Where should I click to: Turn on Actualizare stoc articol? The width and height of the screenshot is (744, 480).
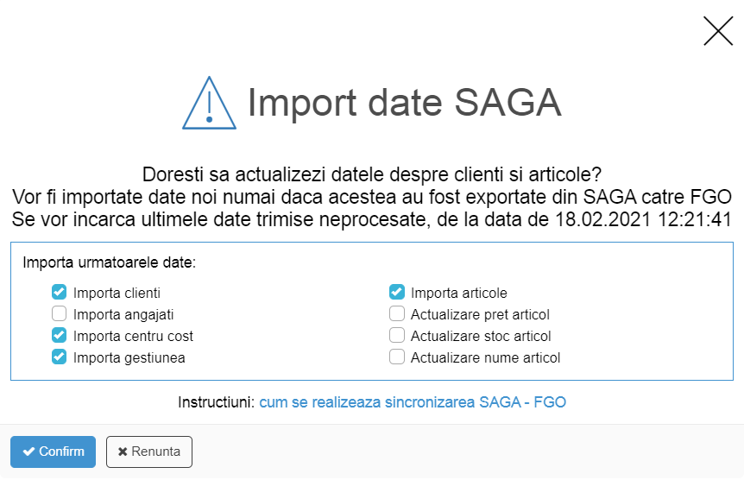[x=397, y=336]
